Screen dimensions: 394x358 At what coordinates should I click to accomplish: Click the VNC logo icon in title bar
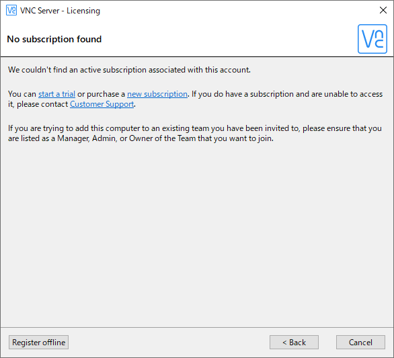(11, 10)
